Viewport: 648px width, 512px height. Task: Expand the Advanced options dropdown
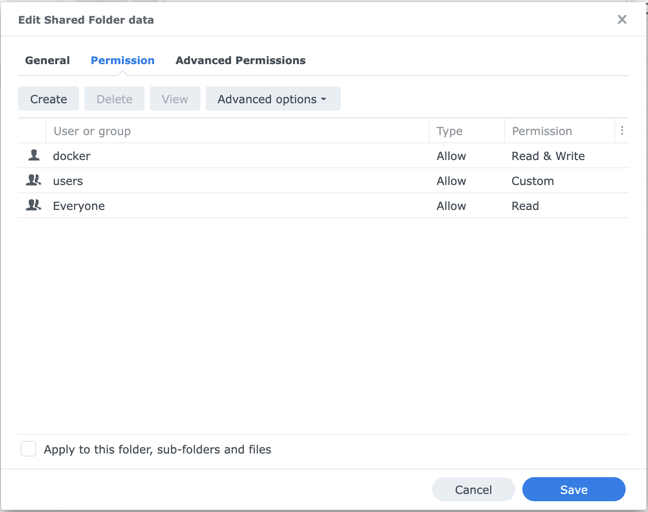pyautogui.click(x=273, y=99)
